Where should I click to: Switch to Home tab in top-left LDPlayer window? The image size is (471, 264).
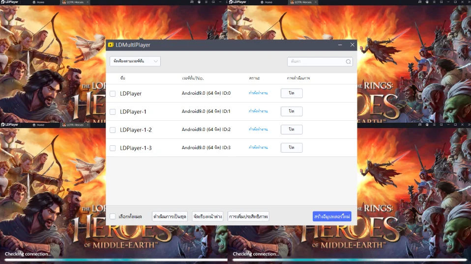38,2
